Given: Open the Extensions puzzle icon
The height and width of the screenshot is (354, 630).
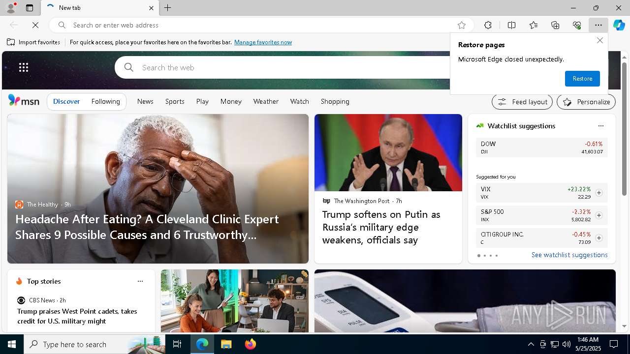Looking at the screenshot, I should (x=488, y=25).
